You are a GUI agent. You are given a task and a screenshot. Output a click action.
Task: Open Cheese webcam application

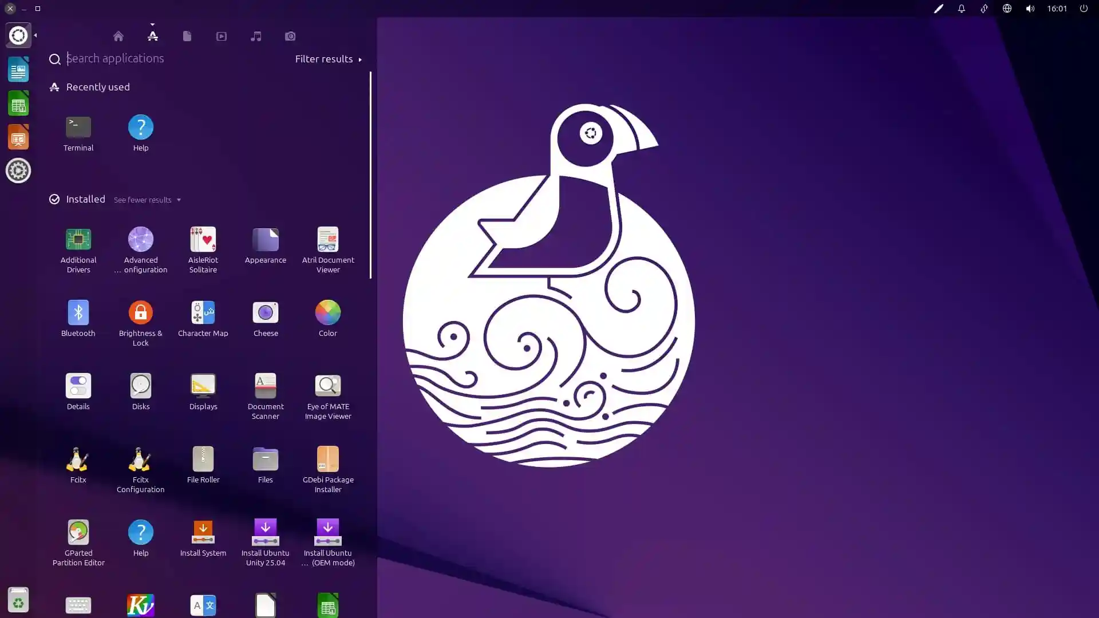(265, 312)
